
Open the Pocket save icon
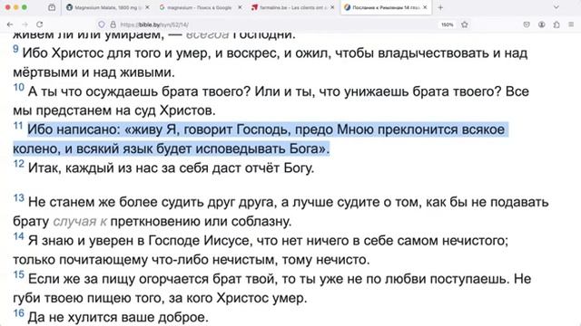point(527,24)
